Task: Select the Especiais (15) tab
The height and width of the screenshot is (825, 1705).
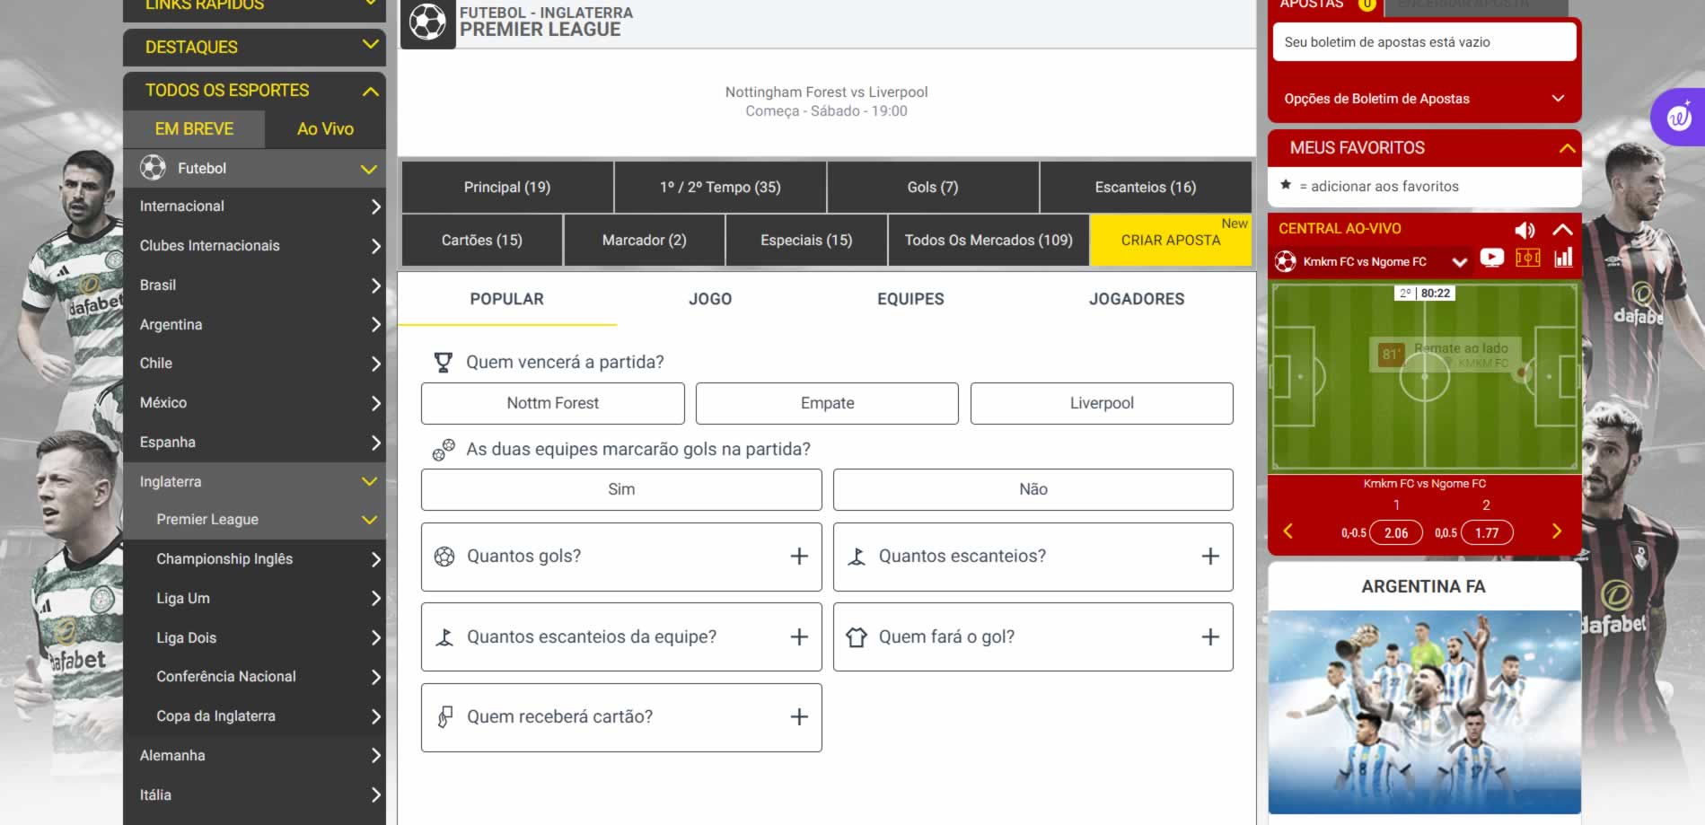Action: [806, 240]
